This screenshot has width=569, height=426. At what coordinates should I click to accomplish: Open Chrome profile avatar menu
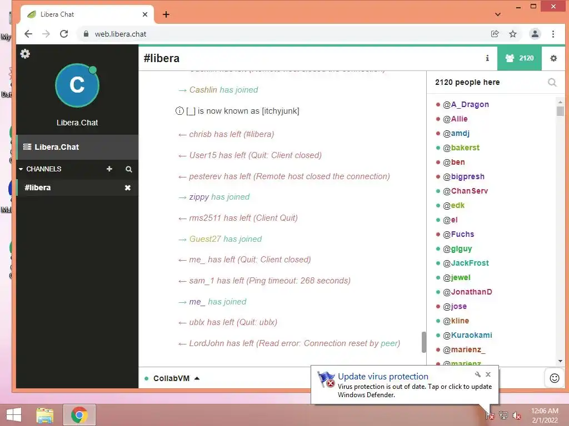pos(535,34)
